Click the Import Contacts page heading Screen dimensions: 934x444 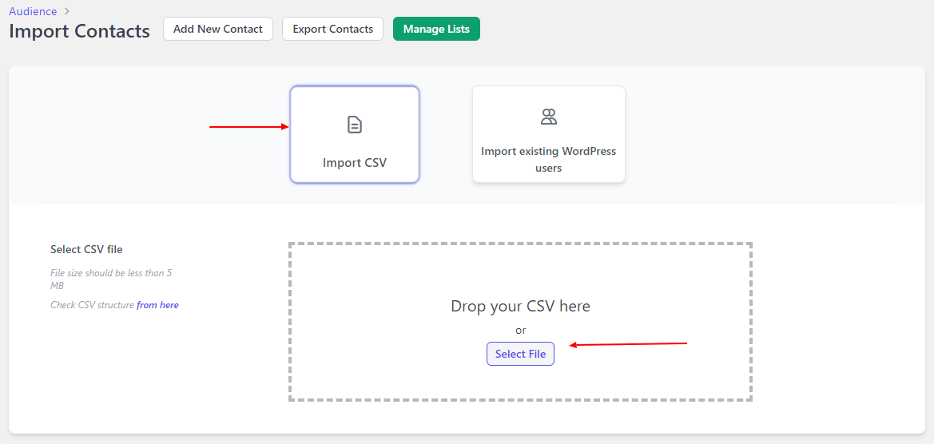(80, 31)
